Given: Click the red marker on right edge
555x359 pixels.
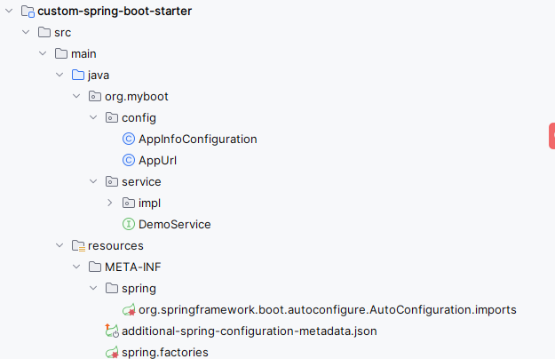Looking at the screenshot, I should click(551, 135).
